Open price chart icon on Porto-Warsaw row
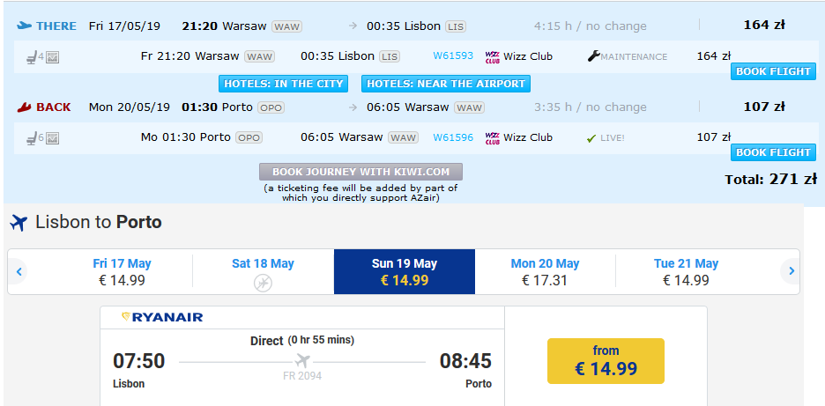The width and height of the screenshot is (825, 406). tap(52, 138)
